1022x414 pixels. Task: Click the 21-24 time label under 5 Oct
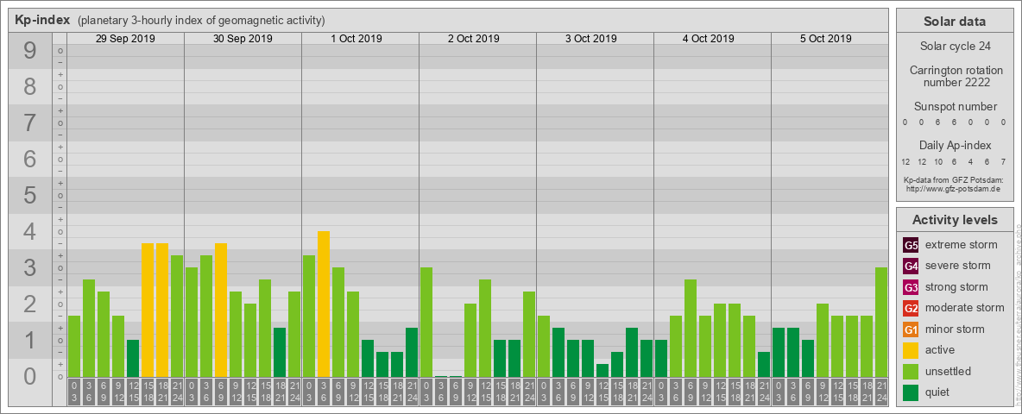pyautogui.click(x=880, y=392)
